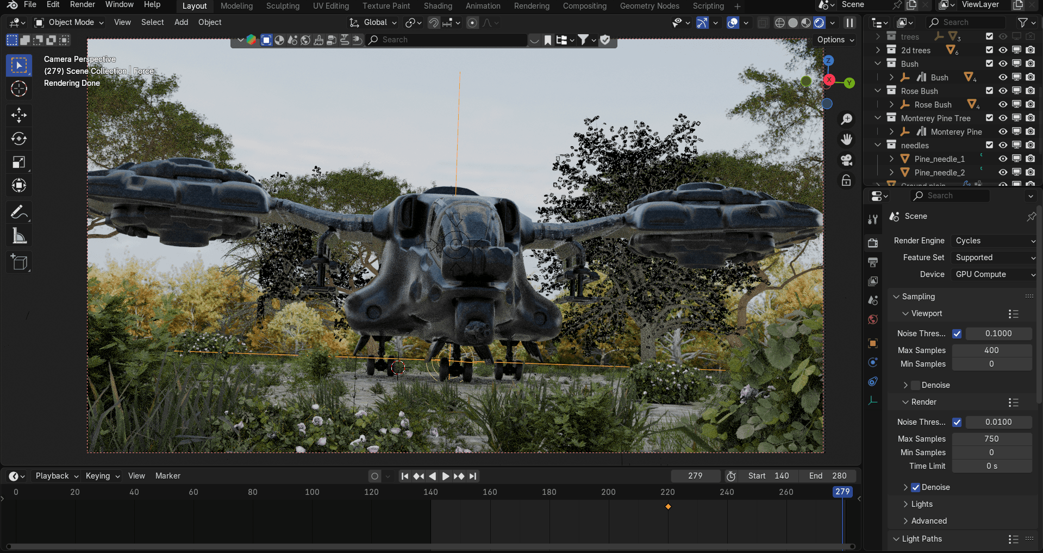The height and width of the screenshot is (553, 1043).
Task: Toggle lock camera to view icon
Action: (x=846, y=180)
